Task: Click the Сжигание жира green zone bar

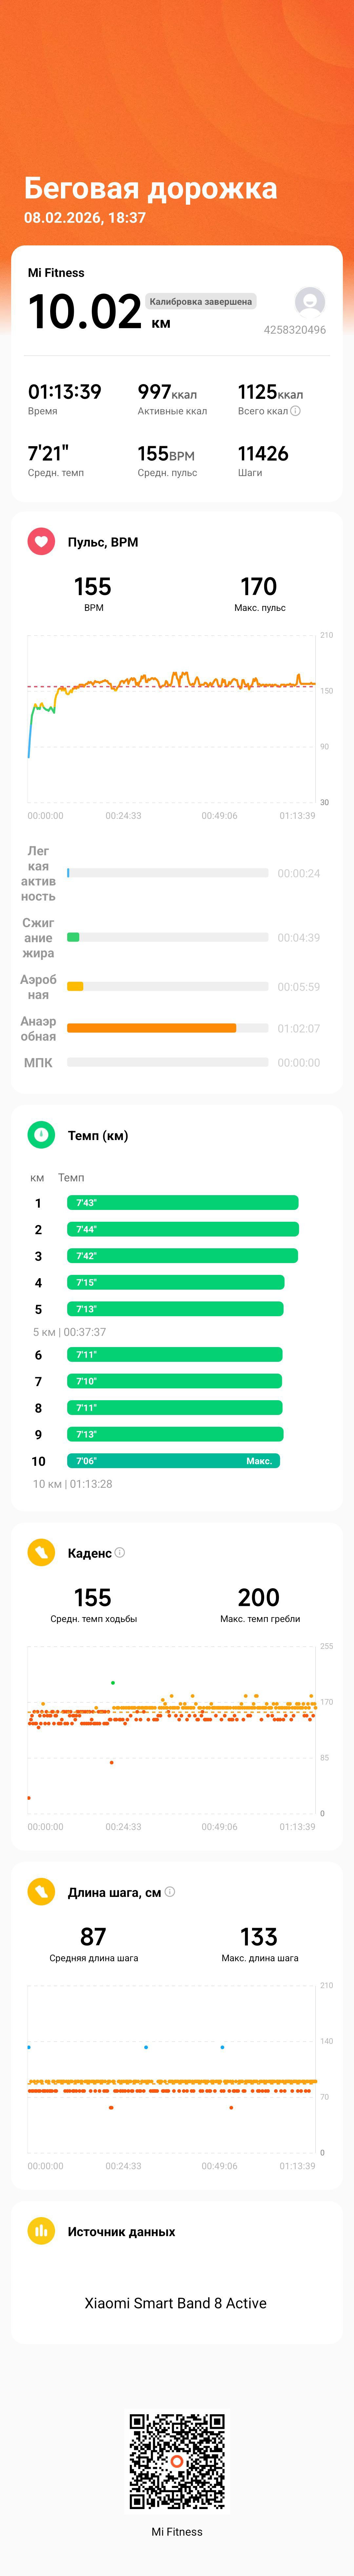Action: pos(73,937)
